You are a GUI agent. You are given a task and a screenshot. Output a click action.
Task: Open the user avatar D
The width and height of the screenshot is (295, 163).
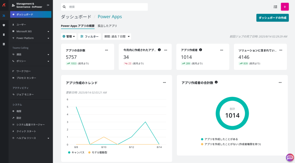[x=285, y=7]
